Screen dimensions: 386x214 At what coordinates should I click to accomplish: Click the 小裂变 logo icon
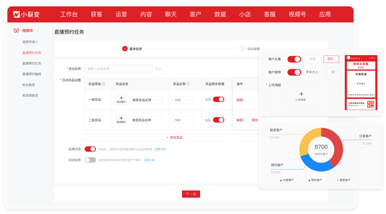(17, 14)
